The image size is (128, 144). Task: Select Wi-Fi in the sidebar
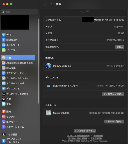click(x=18, y=35)
